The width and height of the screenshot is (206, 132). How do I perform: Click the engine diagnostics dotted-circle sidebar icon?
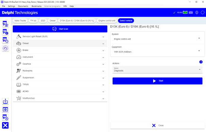tap(5, 48)
